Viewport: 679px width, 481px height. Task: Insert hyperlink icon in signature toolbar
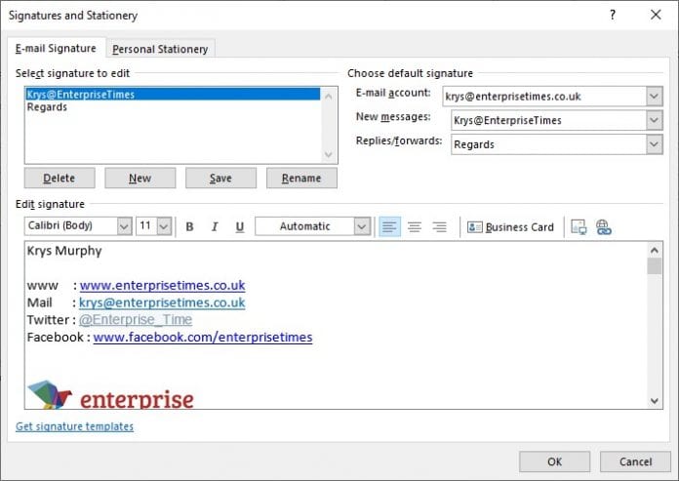tap(604, 227)
